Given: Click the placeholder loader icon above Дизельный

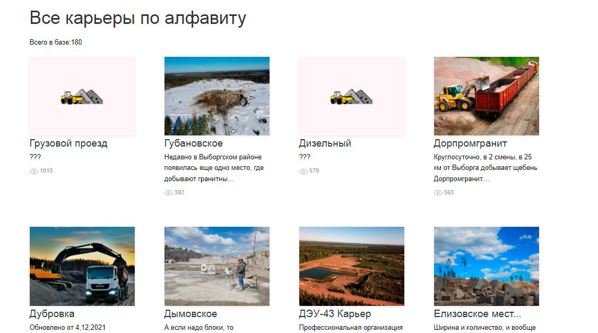Looking at the screenshot, I should [351, 97].
